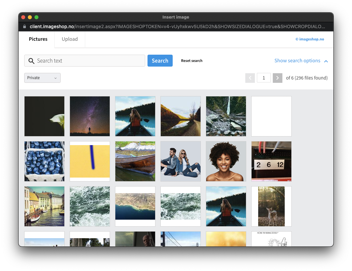Select third-row woman in canoe thumbnail
This screenshot has height=271, width=352.
226,206
